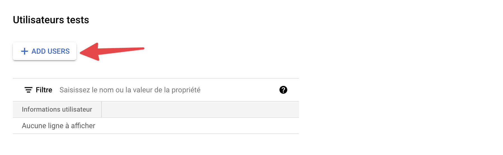This screenshot has width=503, height=155.
Task: Click the word afficher in empty row
Action: tap(83, 126)
